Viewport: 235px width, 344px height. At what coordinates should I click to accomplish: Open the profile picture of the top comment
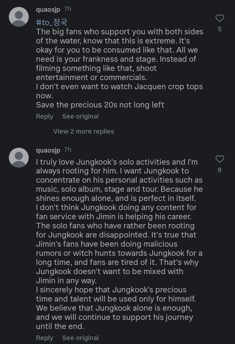(19, 17)
